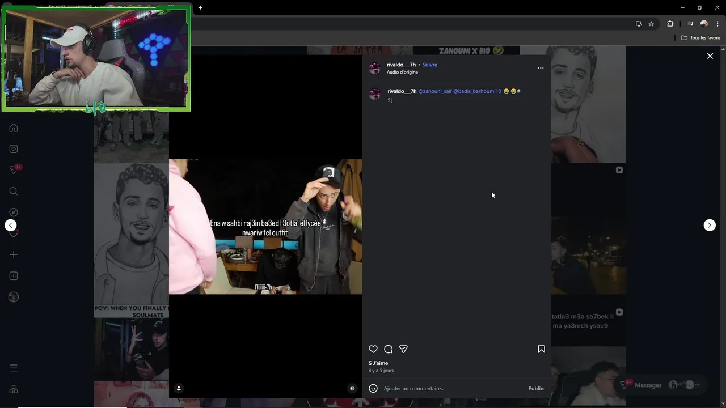Open the Chrome profile avatar

coord(704,24)
